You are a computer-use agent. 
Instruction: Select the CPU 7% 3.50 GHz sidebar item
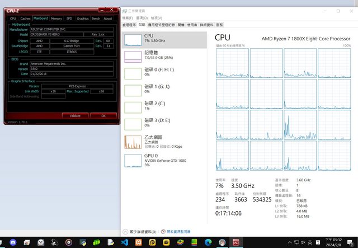point(164,40)
